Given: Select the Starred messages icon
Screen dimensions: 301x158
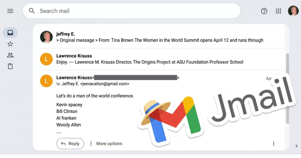Looking at the screenshot, I should (x=10, y=44).
